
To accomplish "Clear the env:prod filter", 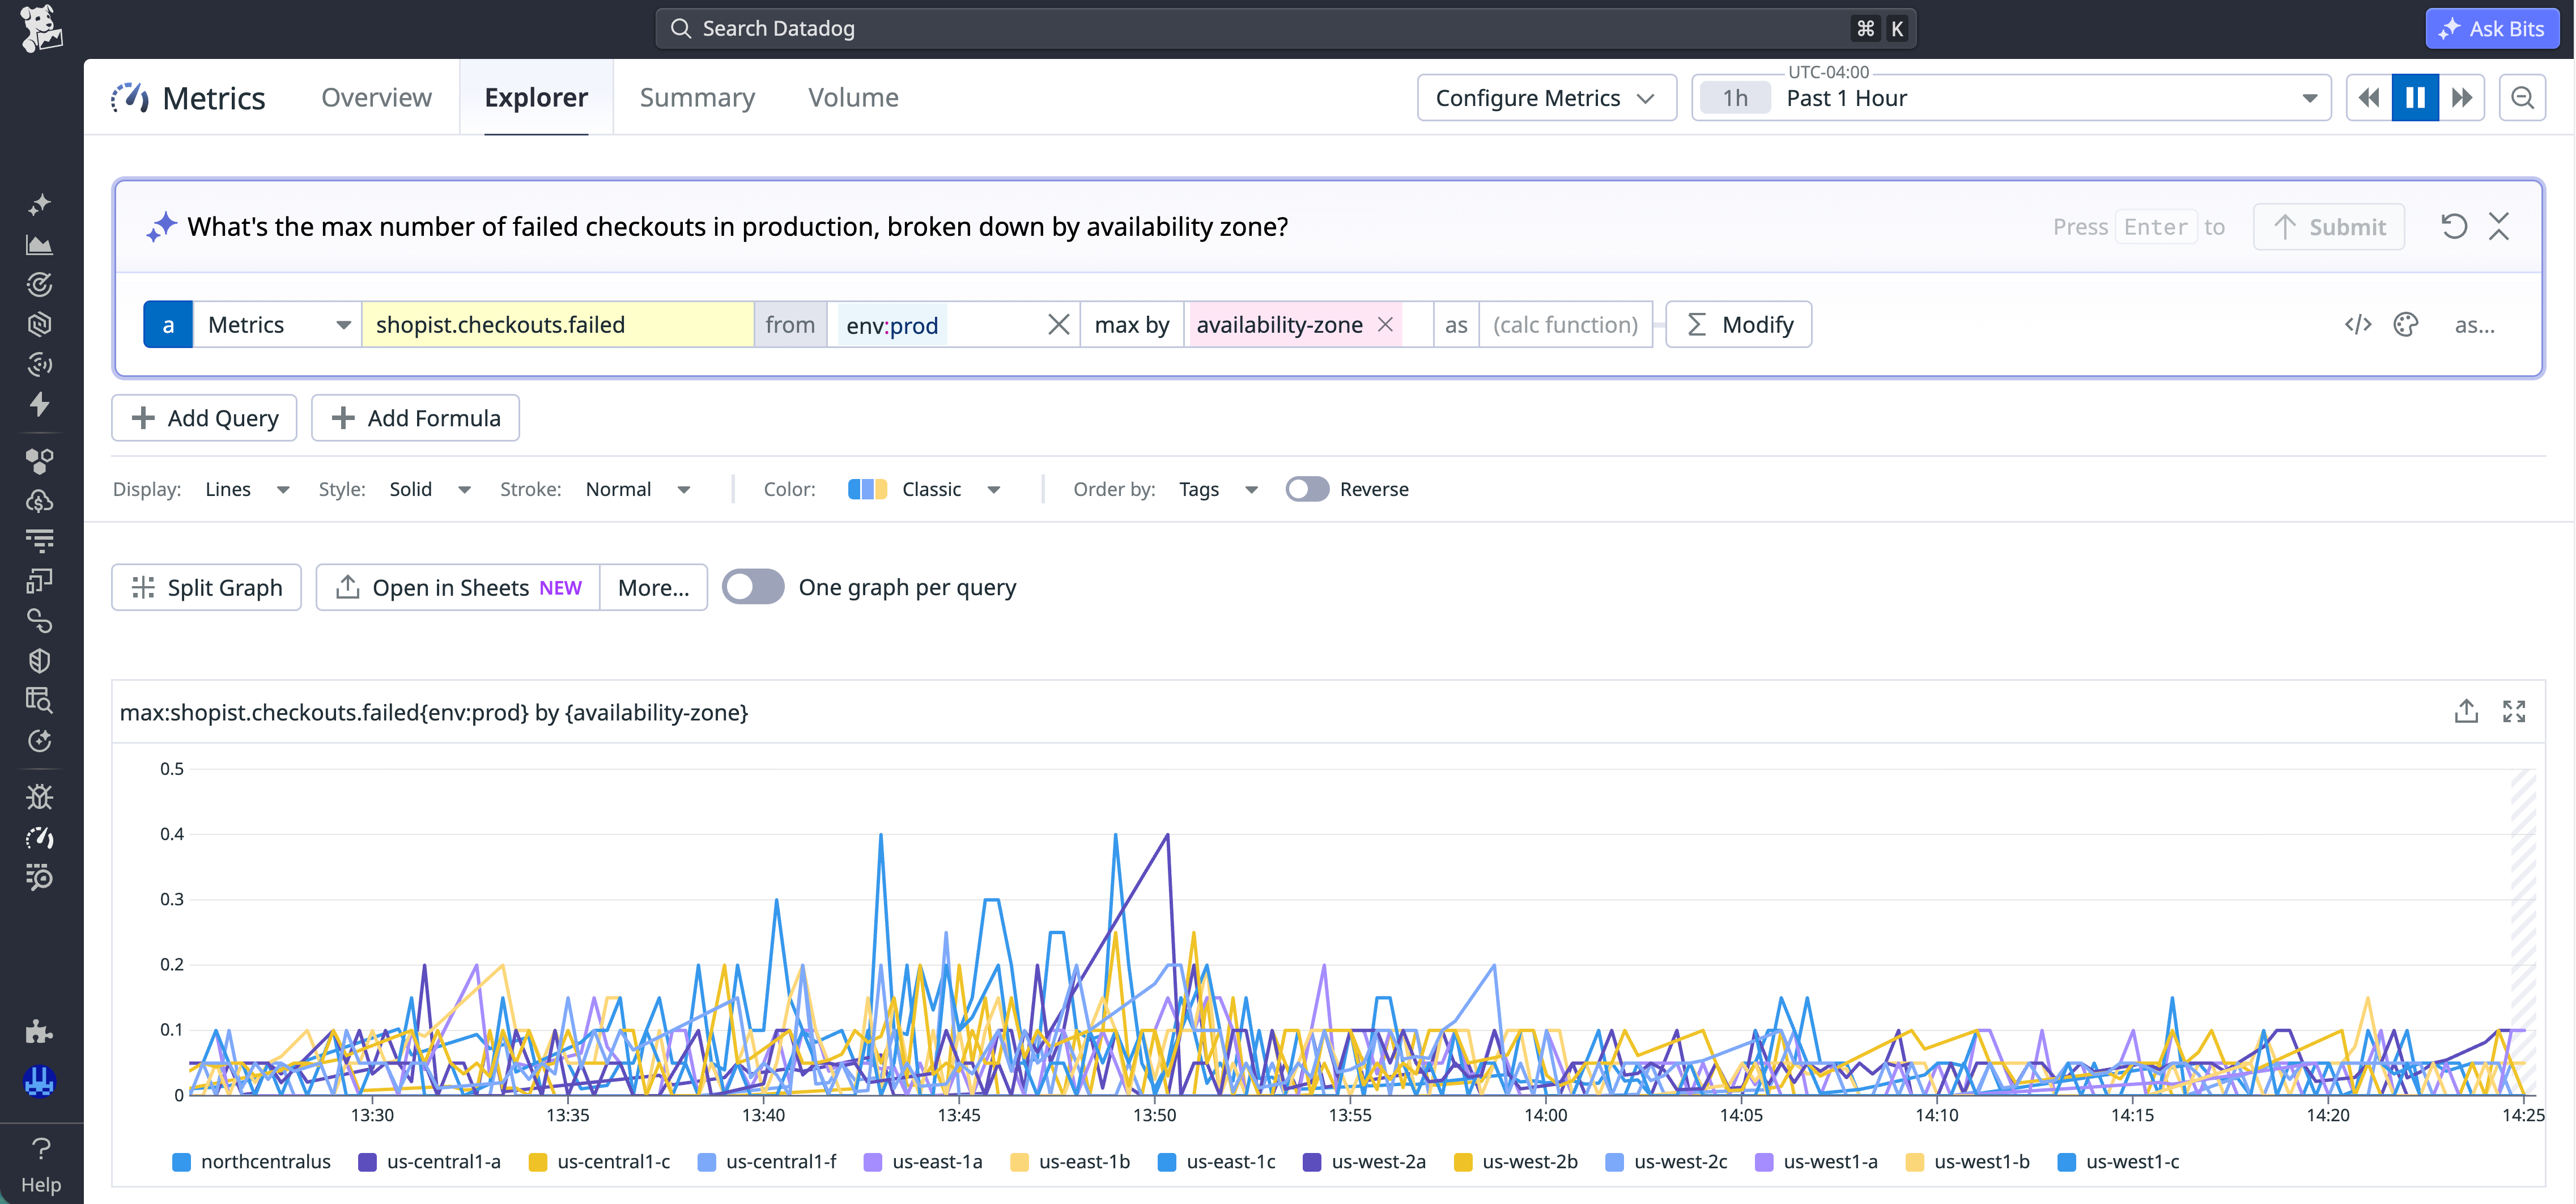I will pyautogui.click(x=1058, y=324).
